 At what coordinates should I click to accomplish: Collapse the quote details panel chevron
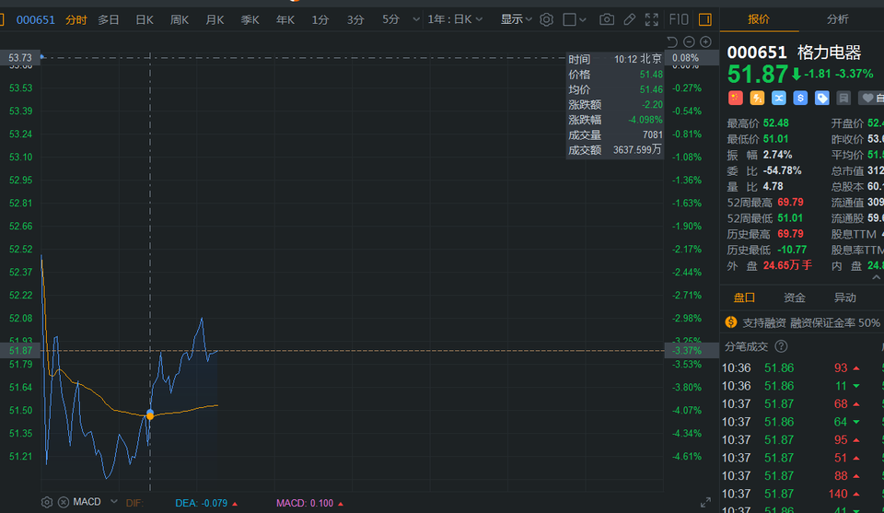(x=876, y=277)
